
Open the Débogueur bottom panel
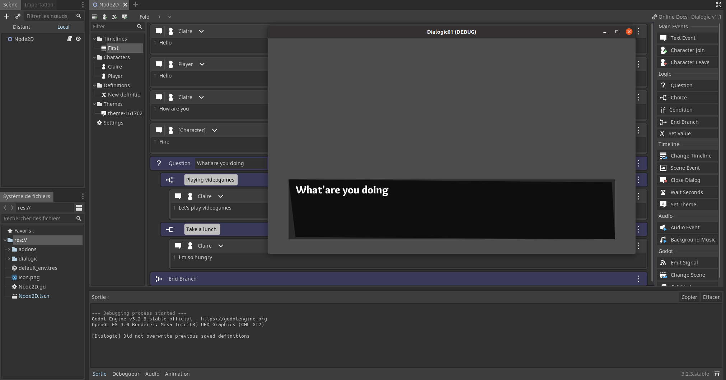coord(126,374)
